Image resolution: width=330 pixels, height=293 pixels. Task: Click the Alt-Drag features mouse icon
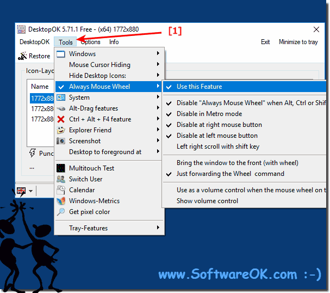tap(61, 108)
